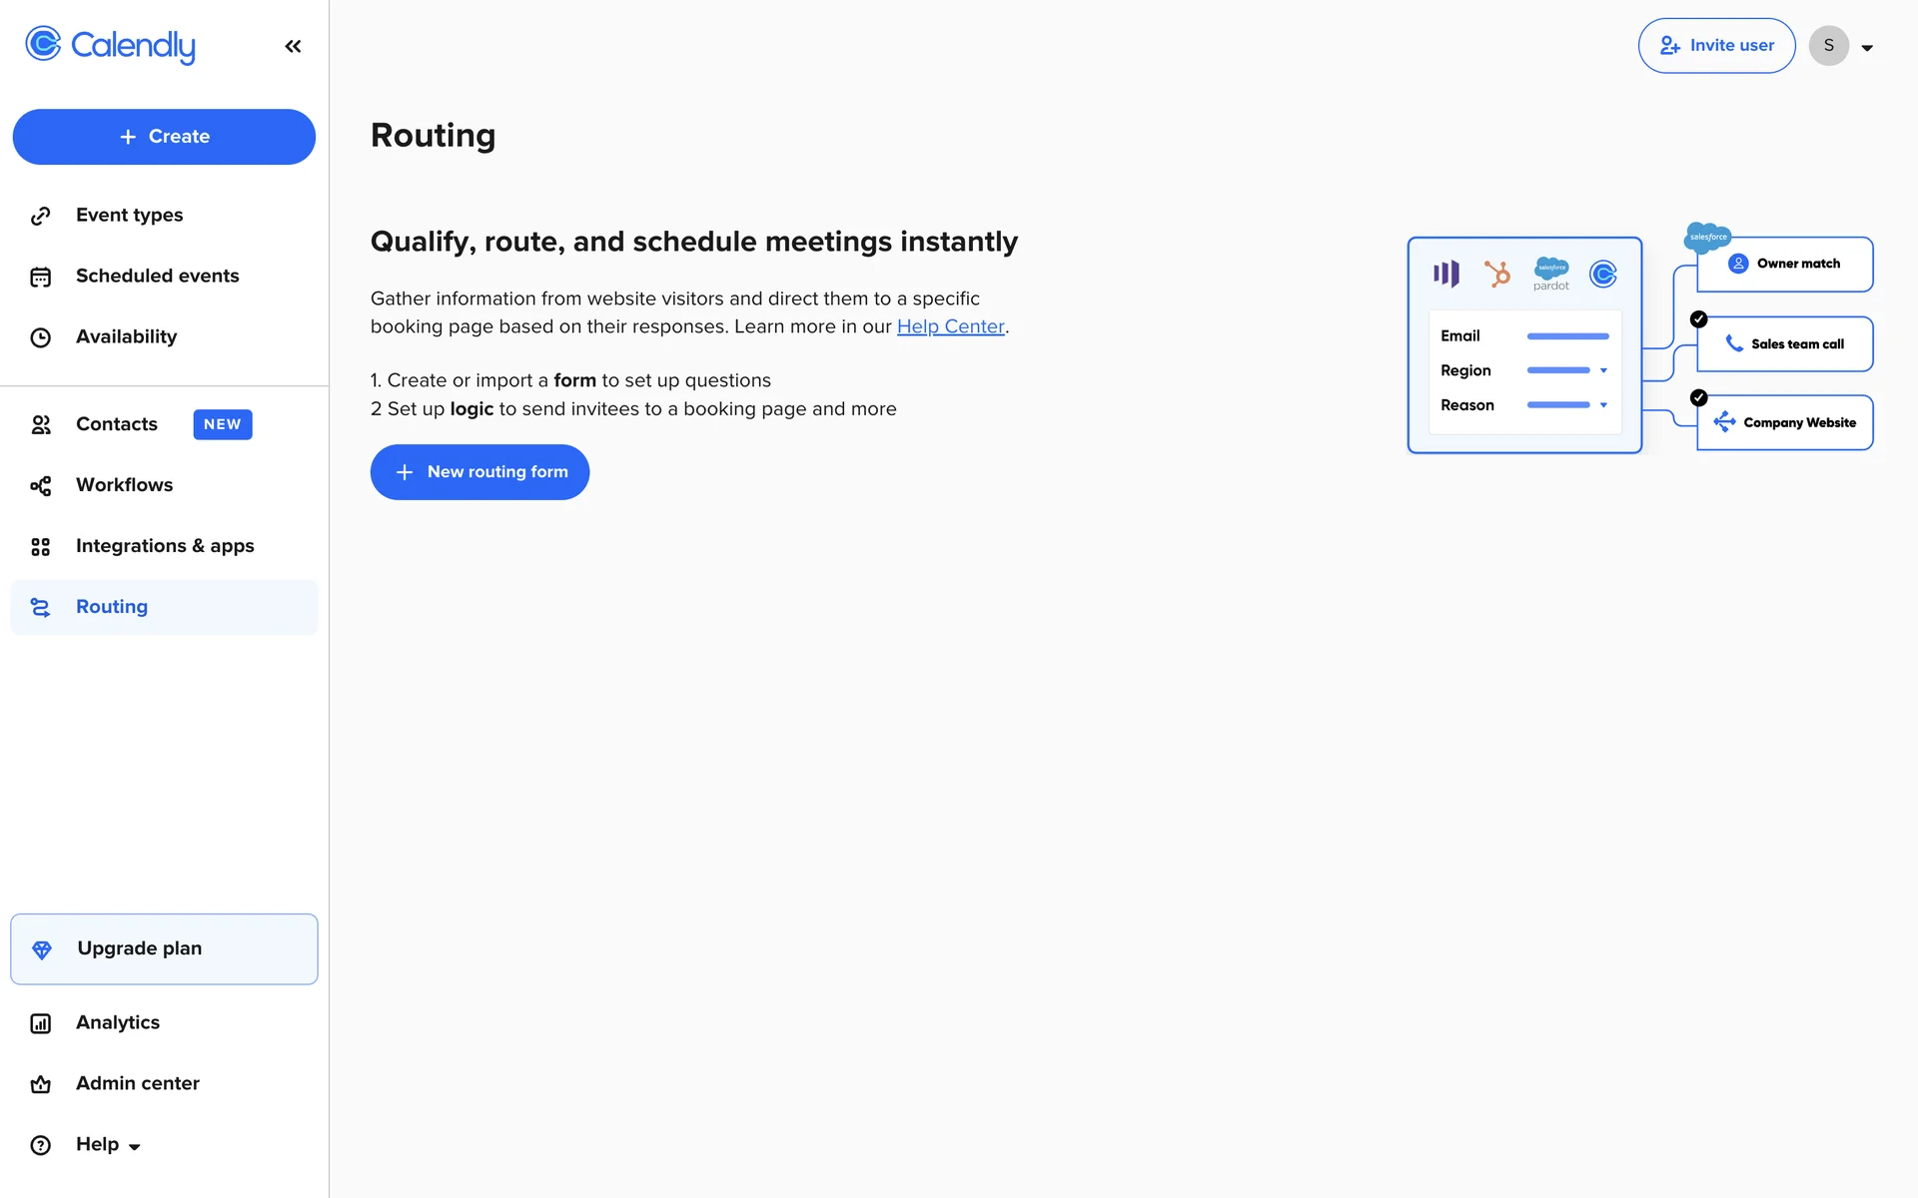This screenshot has width=1918, height=1198.
Task: Click the Invite user button
Action: coord(1716,46)
